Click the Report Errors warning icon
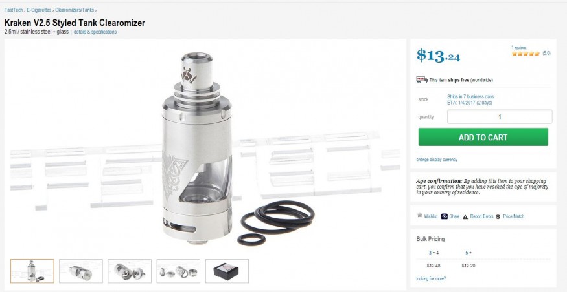The height and width of the screenshot is (292, 567). click(465, 216)
